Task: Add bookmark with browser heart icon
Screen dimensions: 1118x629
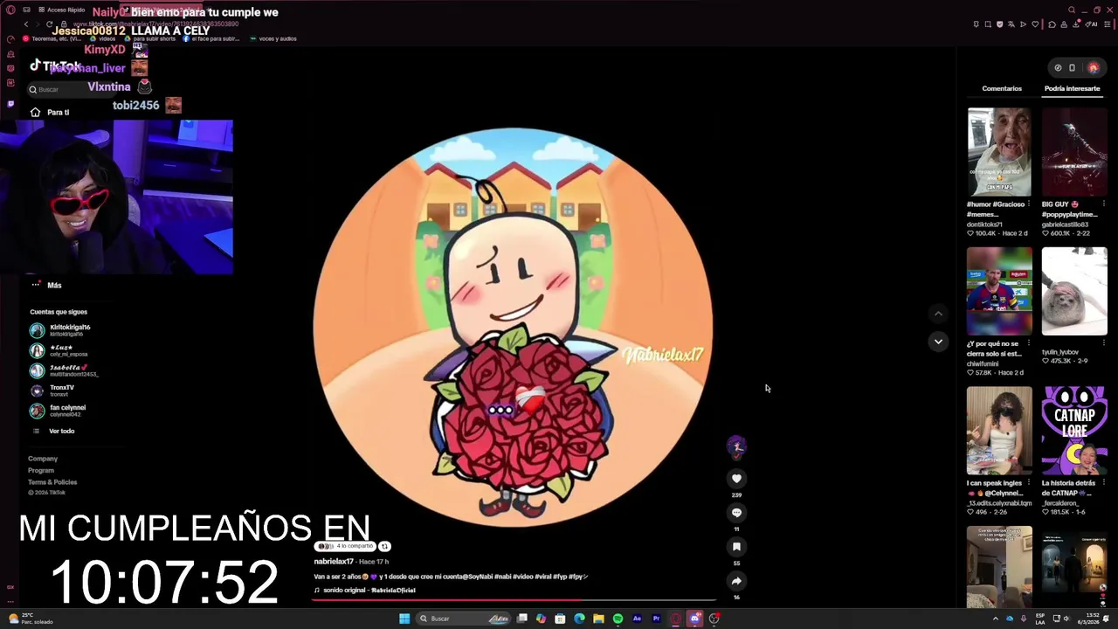Action: pos(1035,24)
